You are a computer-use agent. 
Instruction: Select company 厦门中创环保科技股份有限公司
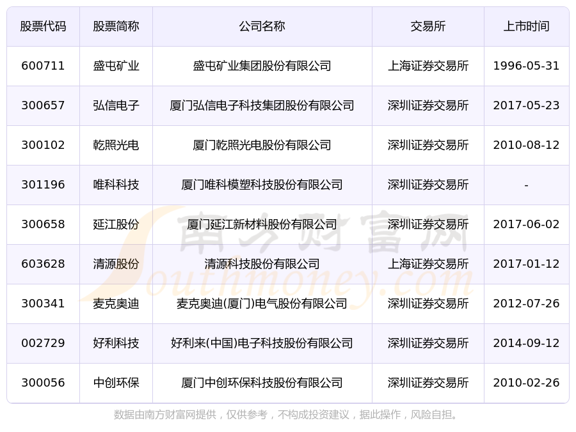point(262,383)
